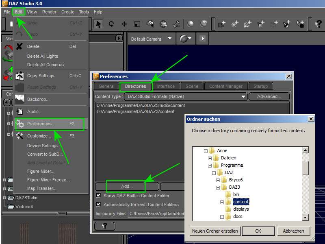Select the Node Selection arrow tool
The image size is (325, 244).
tap(98, 24)
